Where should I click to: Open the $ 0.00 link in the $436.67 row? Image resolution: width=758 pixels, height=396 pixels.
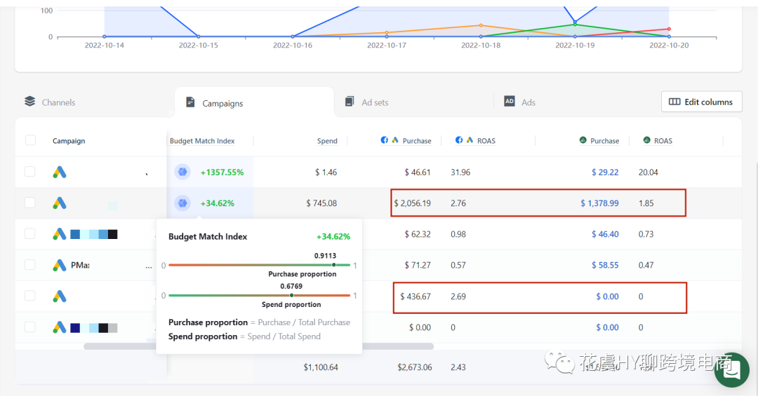(607, 296)
